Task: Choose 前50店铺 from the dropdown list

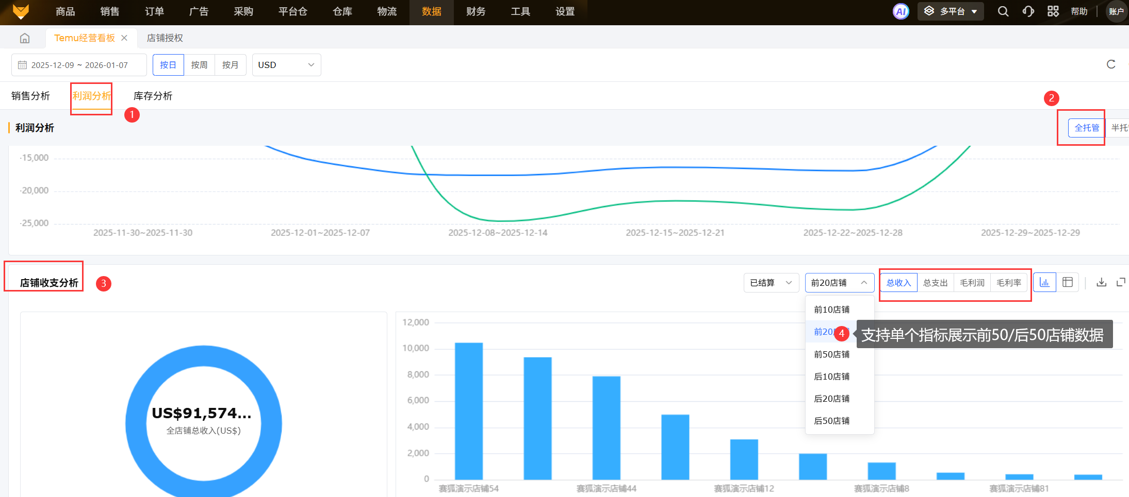Action: tap(831, 354)
